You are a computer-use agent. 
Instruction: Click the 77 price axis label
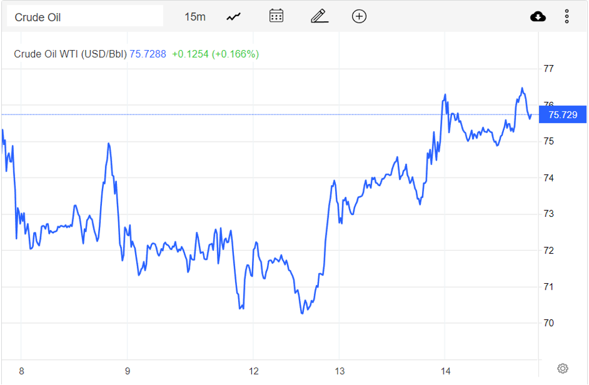(549, 69)
